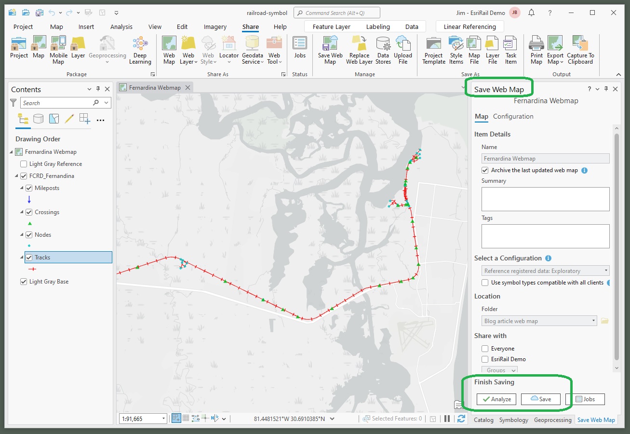Check Everyone under Share with
630x434 pixels.
[485, 348]
